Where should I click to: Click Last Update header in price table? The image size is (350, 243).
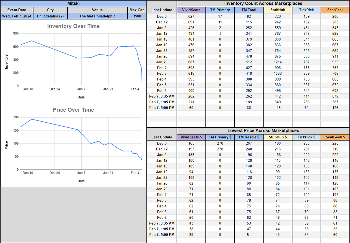(x=162, y=137)
